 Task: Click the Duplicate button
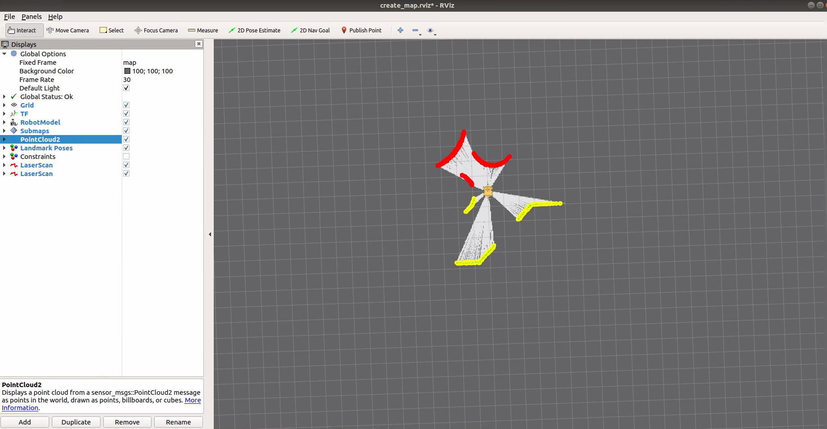(76, 422)
